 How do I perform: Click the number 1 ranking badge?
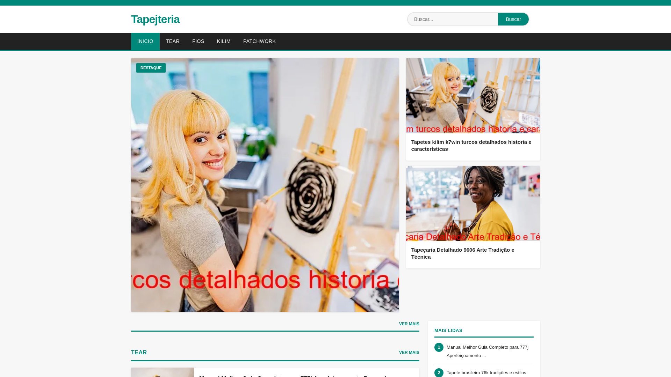click(439, 347)
